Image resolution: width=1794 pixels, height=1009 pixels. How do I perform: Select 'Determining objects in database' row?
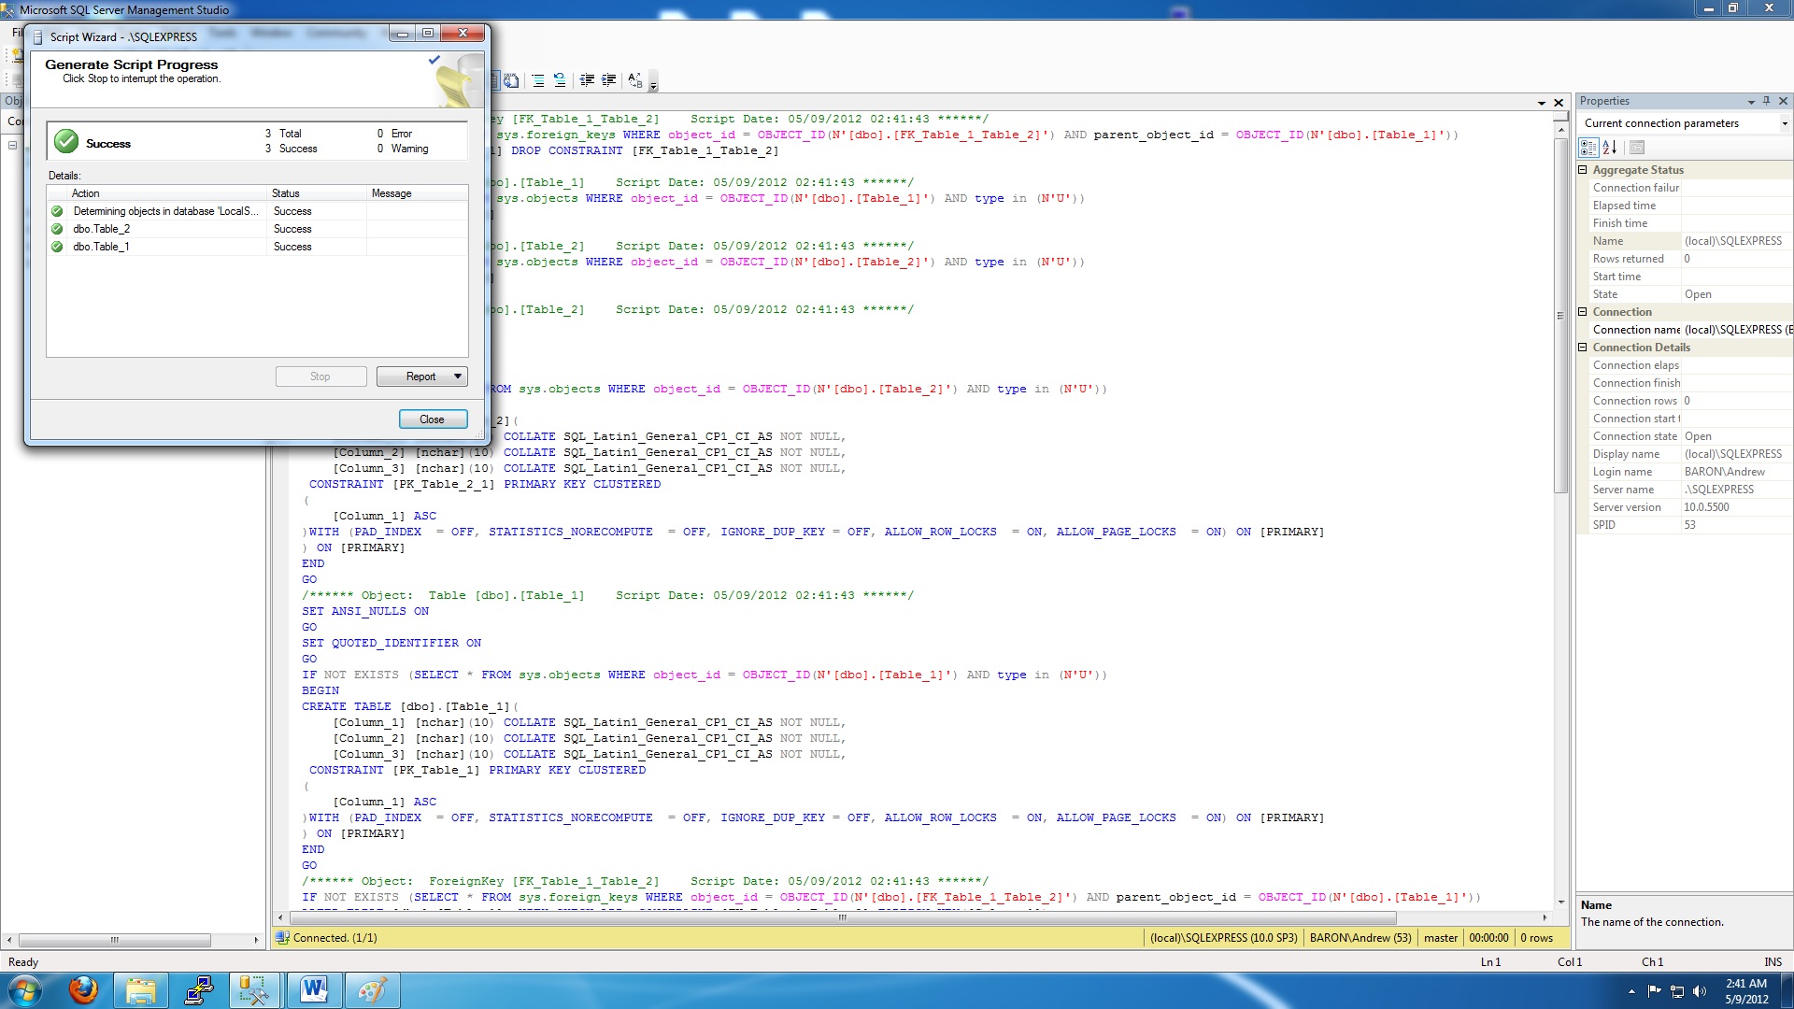point(258,211)
